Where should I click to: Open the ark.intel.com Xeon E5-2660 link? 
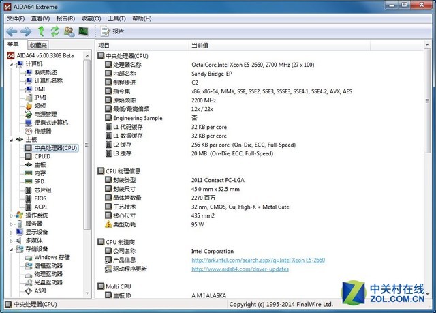click(x=258, y=260)
